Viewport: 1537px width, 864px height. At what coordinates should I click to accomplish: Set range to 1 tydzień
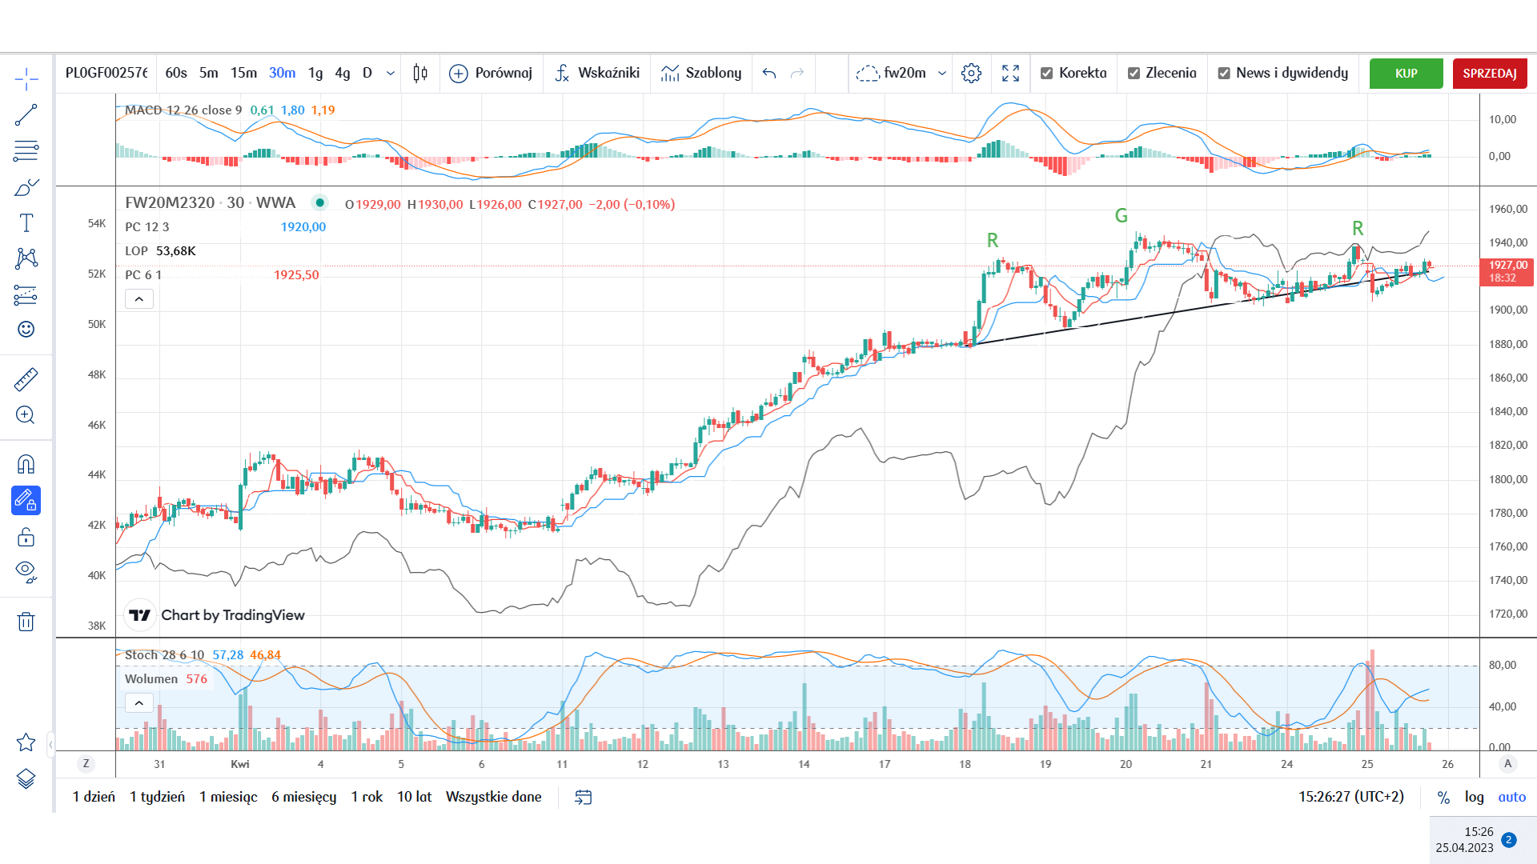click(157, 797)
